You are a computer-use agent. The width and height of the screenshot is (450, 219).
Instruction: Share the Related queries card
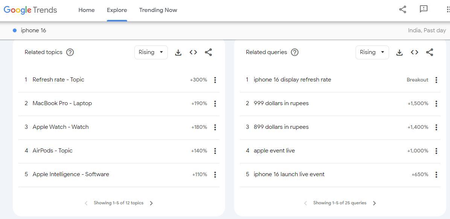click(x=430, y=53)
